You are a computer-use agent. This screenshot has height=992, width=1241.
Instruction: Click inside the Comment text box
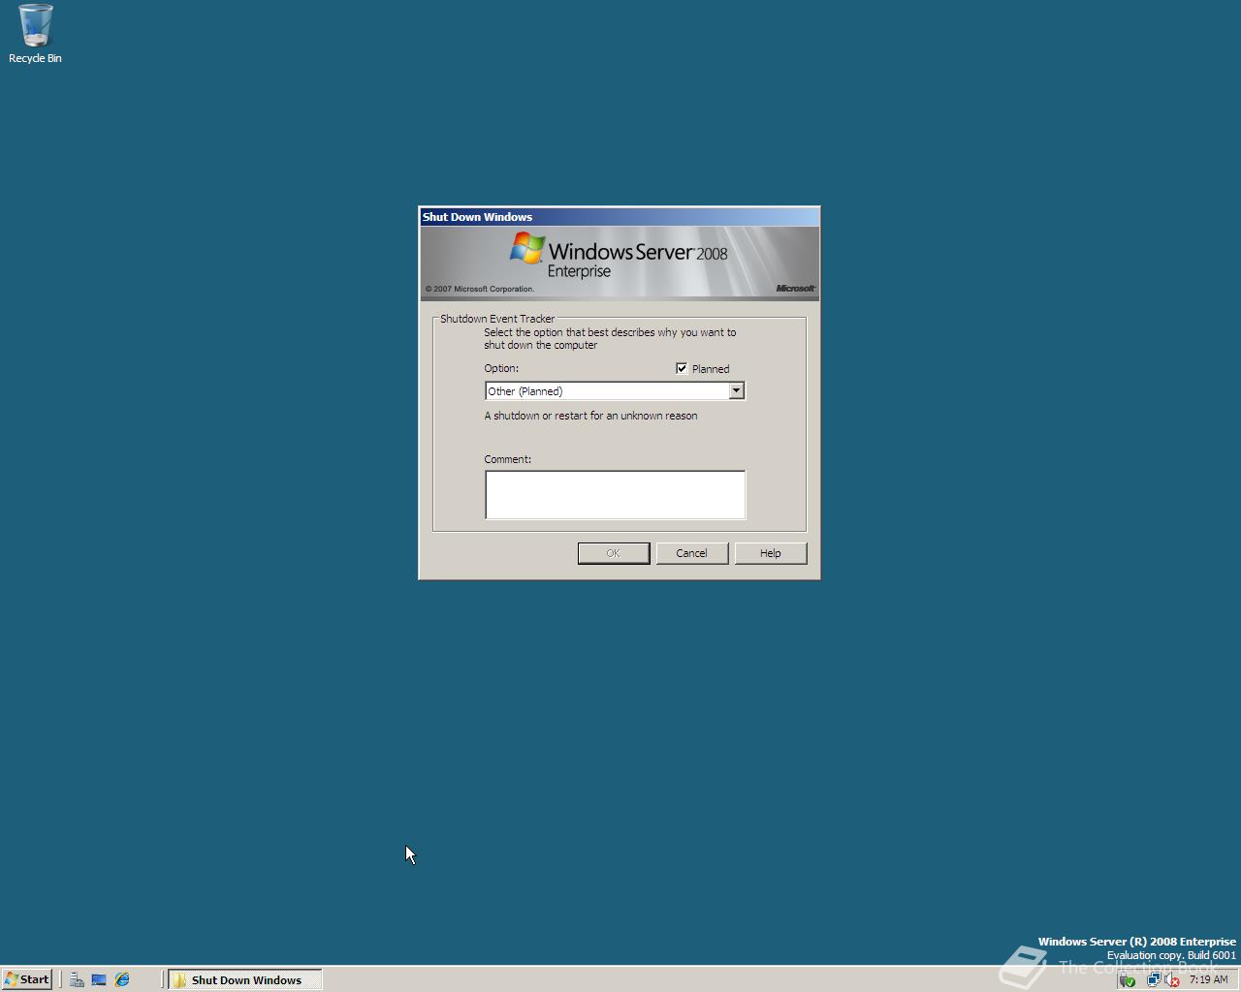coord(615,495)
